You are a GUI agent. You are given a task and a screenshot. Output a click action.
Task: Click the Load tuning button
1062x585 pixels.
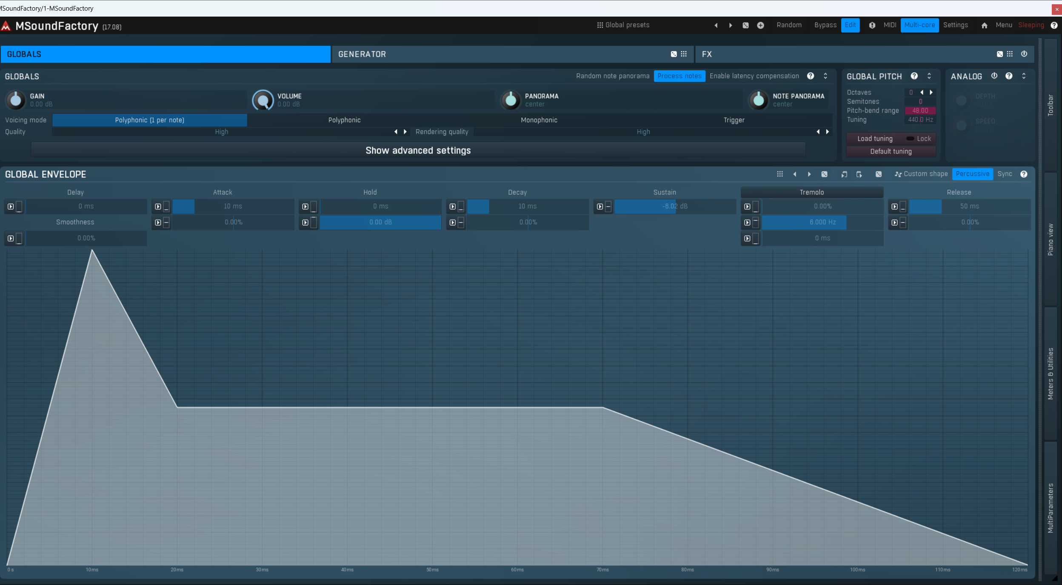874,138
